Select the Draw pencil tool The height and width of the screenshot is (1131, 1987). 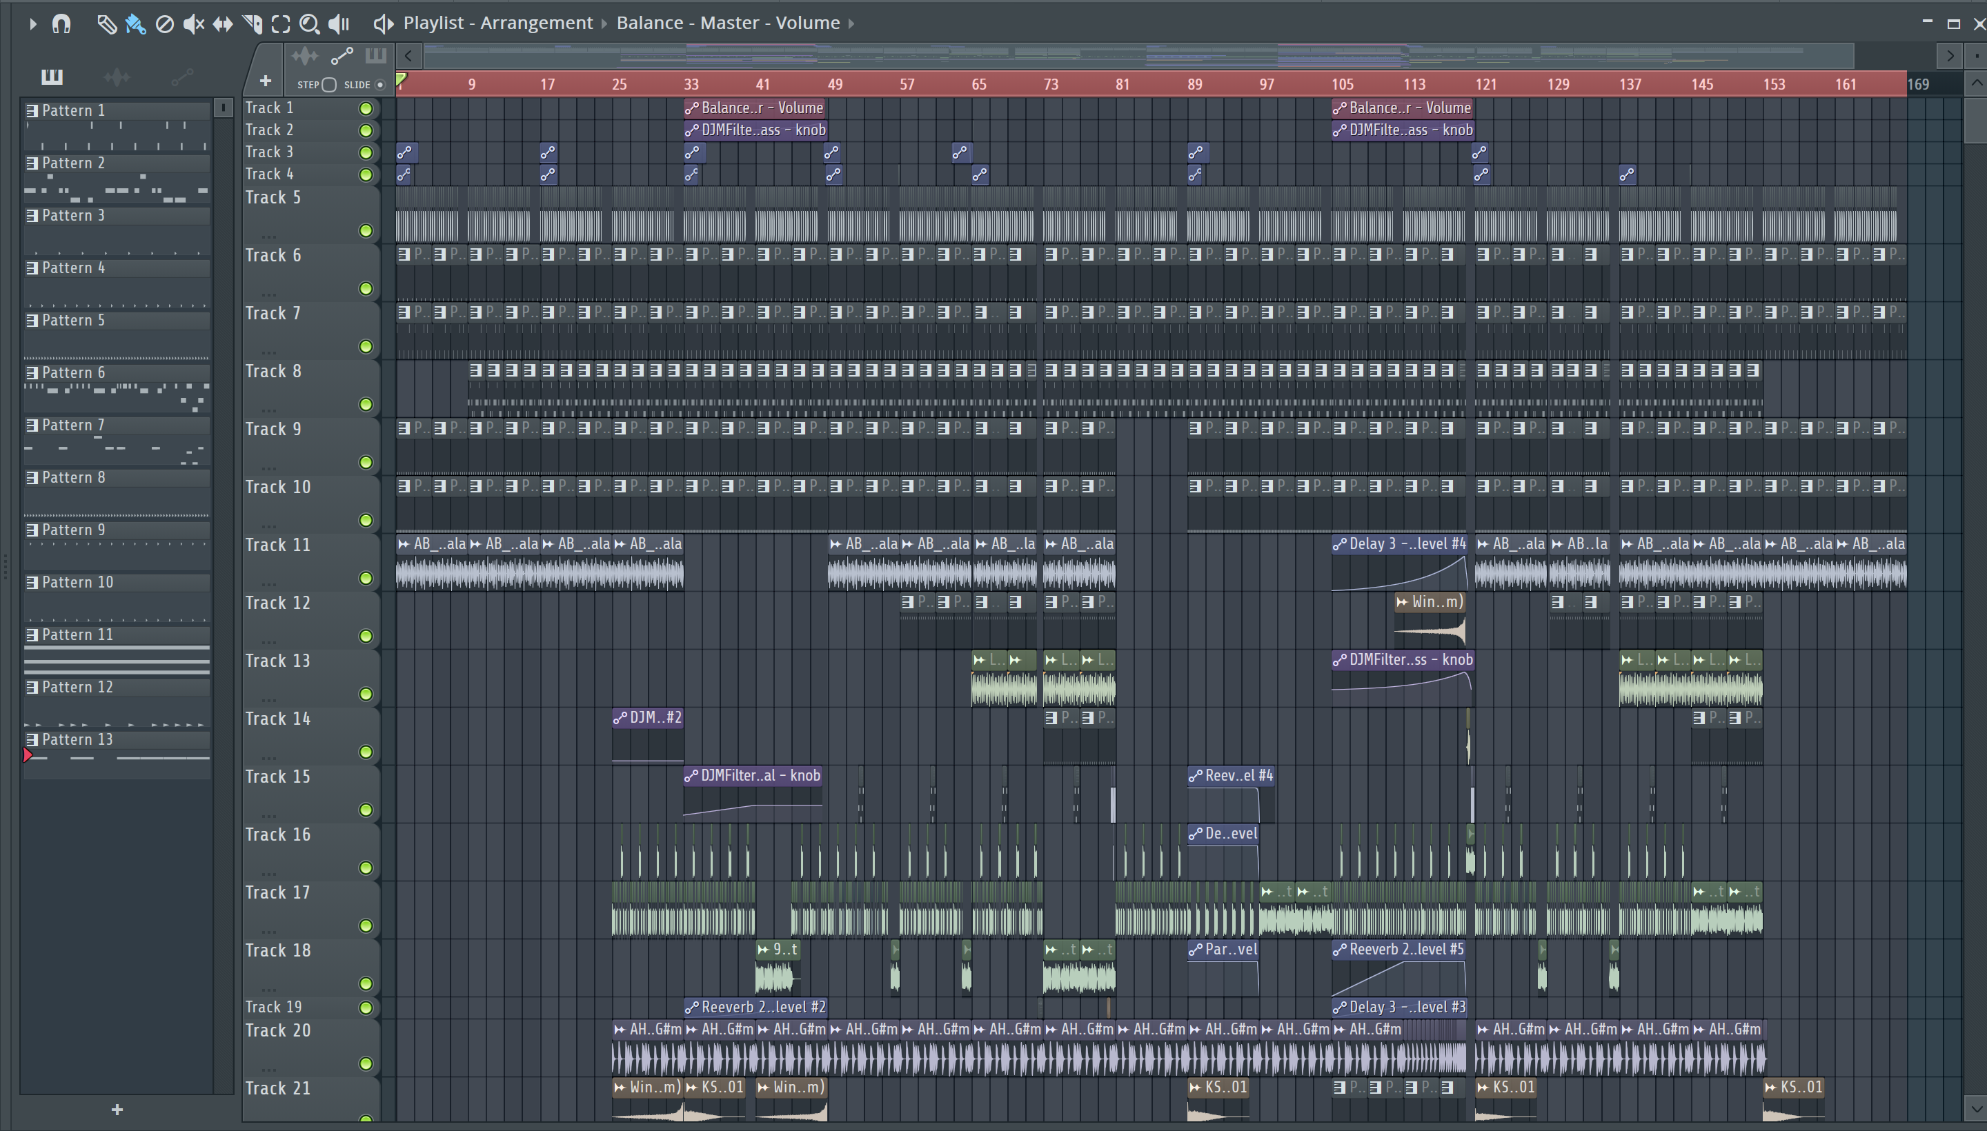point(106,24)
